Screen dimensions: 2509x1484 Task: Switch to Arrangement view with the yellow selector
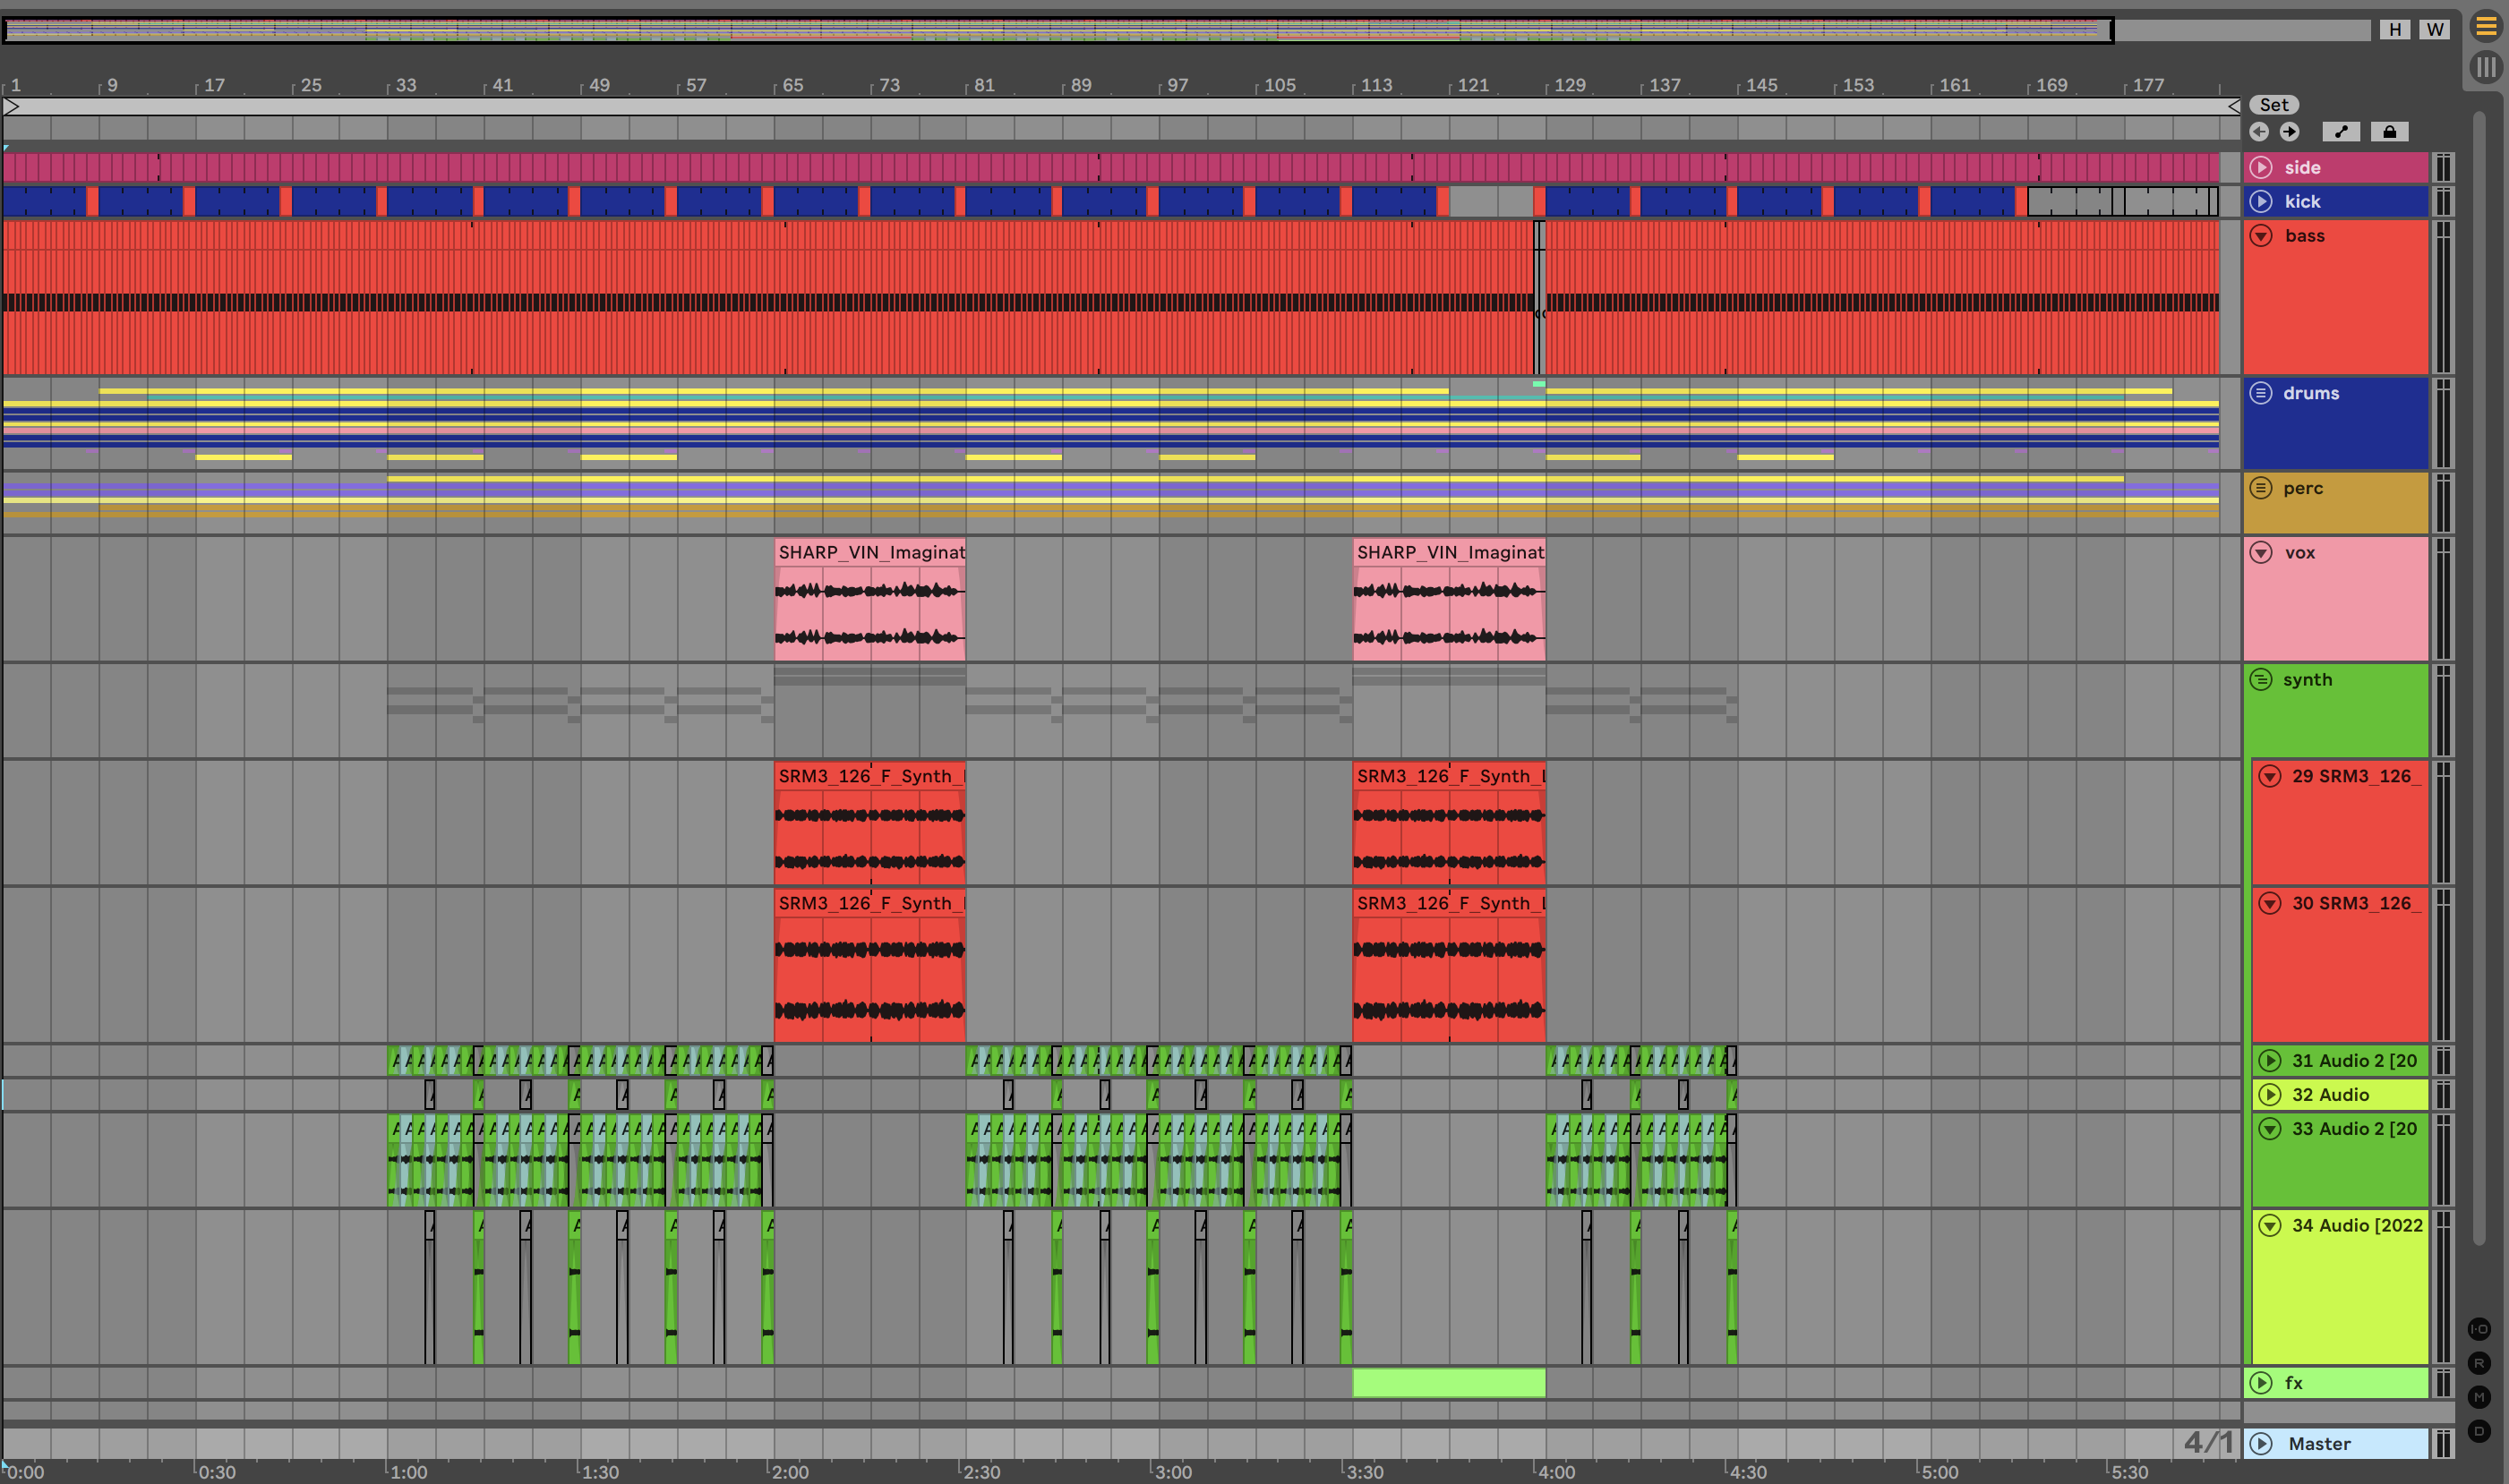[x=2485, y=27]
